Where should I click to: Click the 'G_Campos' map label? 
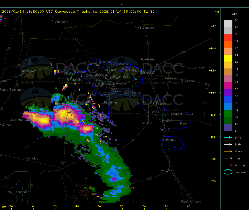188,81
